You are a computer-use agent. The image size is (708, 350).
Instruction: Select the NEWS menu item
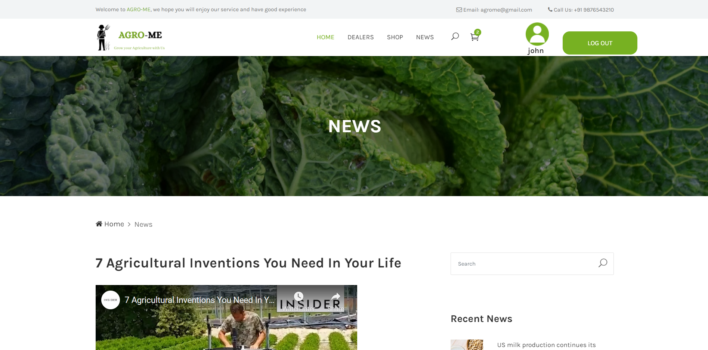[425, 37]
